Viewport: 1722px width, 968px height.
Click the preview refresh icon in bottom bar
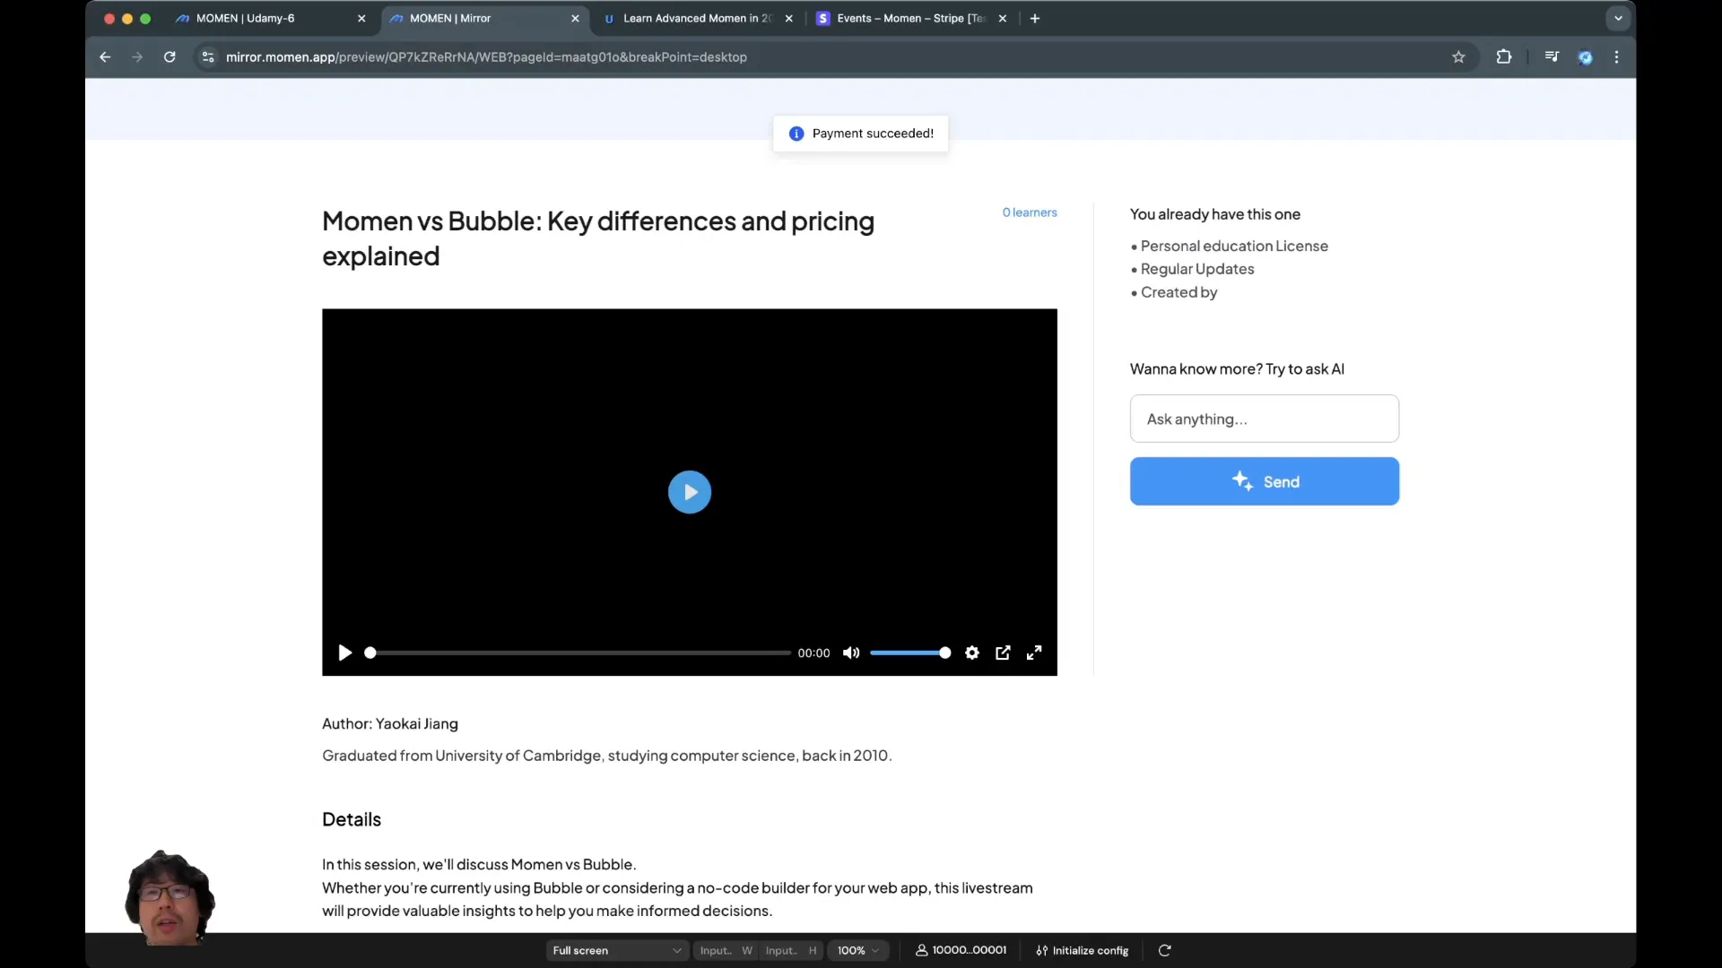click(1164, 950)
